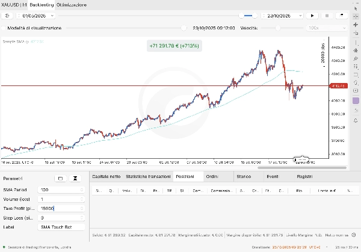Viewport: 361px width, 252px height.
Task: Click the save parameters icon in Parametri header
Action: [75, 179]
